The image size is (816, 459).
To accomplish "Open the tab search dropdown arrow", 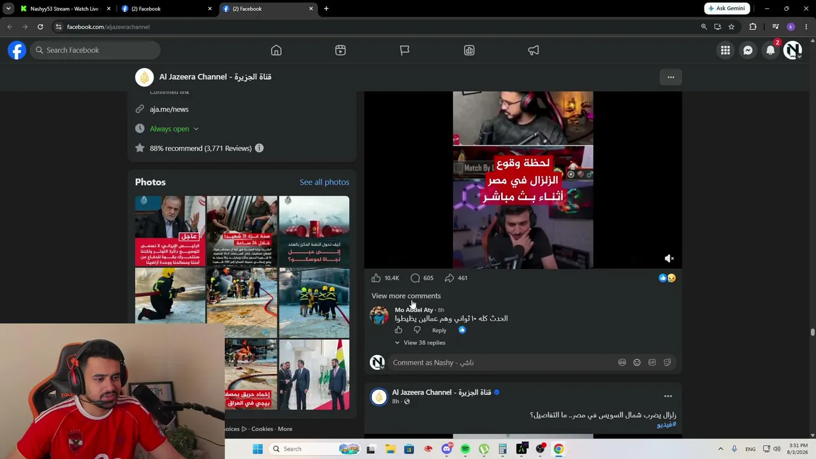I will pos(8,8).
